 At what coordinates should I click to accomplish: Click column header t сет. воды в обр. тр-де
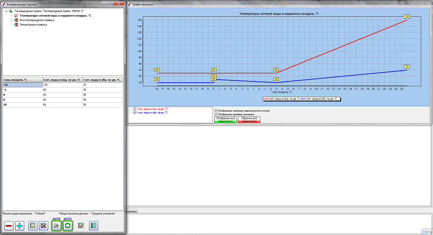(103, 80)
